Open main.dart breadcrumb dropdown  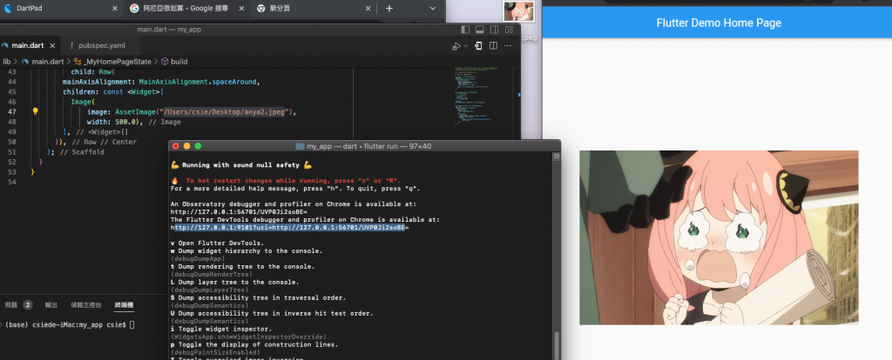47,62
